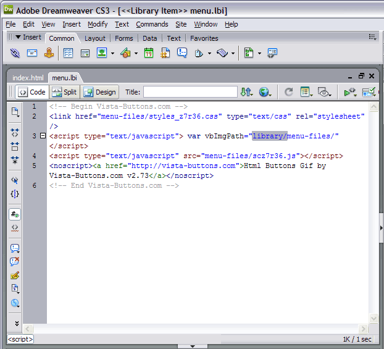
Task: Select the menu.lbi document tab
Action: pos(64,78)
